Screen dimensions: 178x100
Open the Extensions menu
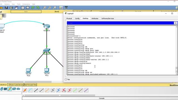point(26,4)
